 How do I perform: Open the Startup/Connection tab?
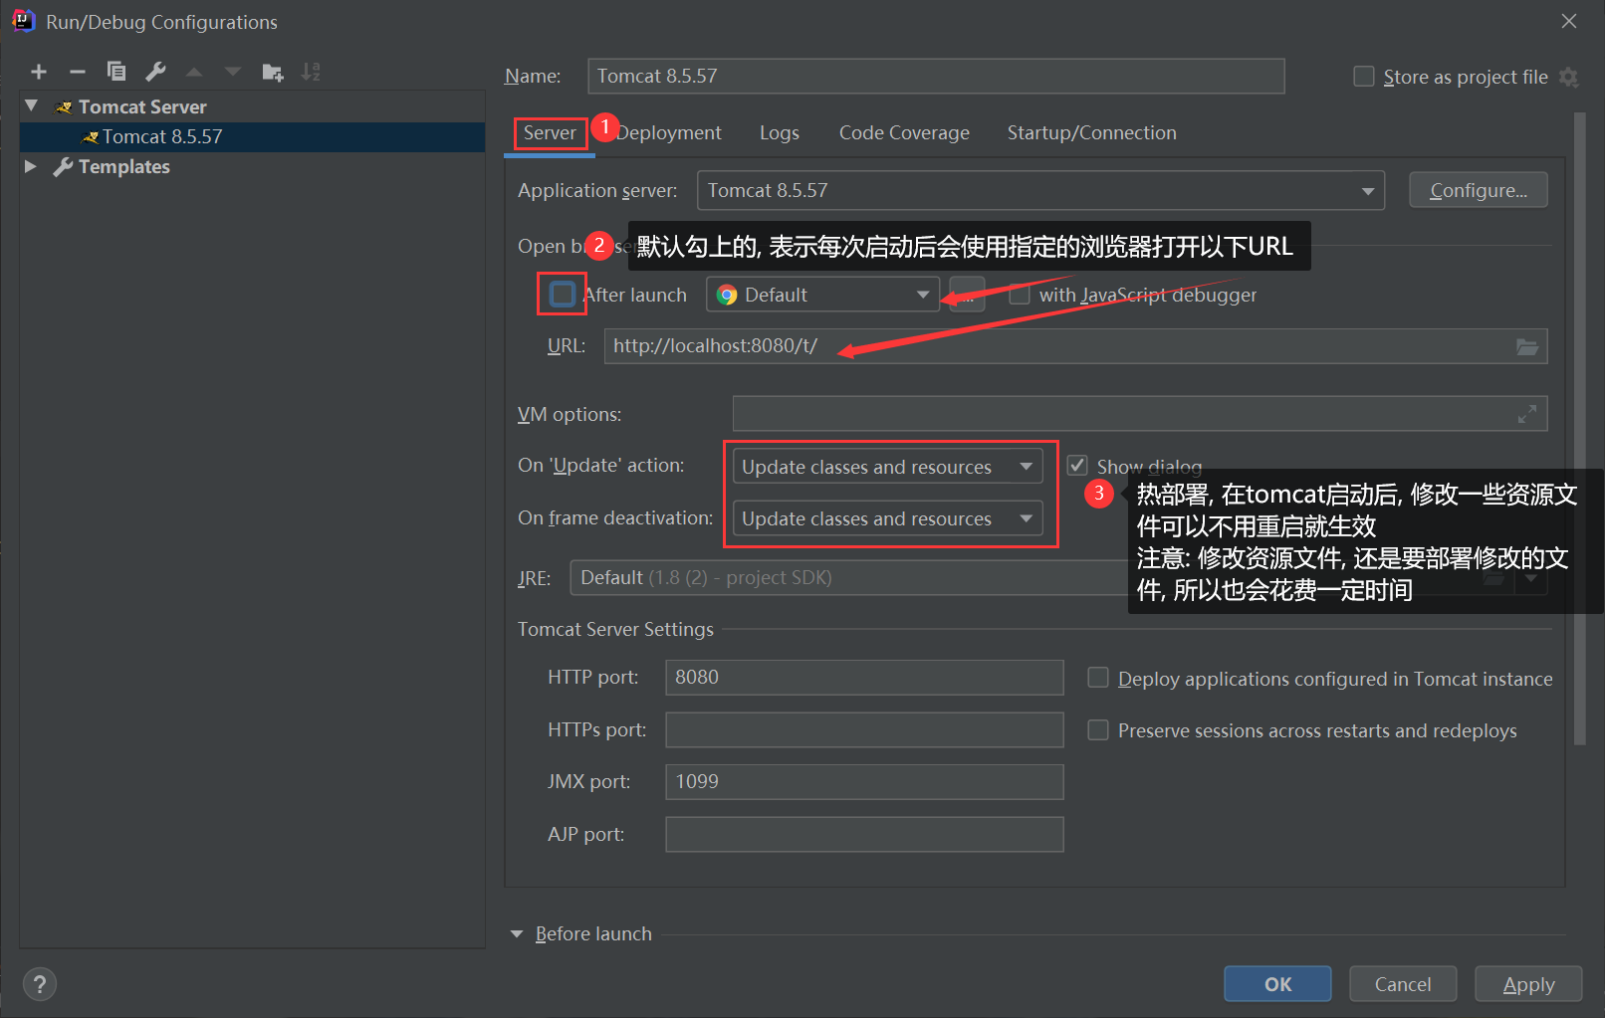coord(1091,133)
